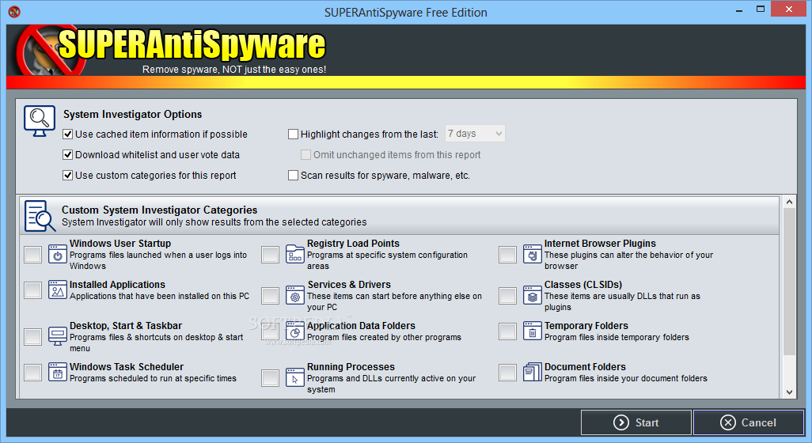Viewport: 812px width, 443px height.
Task: Uncheck Download whitelist and user vote data
Action: pyautogui.click(x=67, y=155)
